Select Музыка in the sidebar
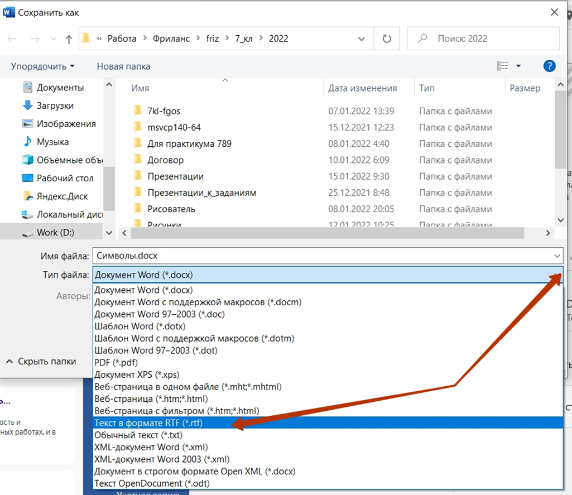Screen dimensions: 572x495 point(46,142)
